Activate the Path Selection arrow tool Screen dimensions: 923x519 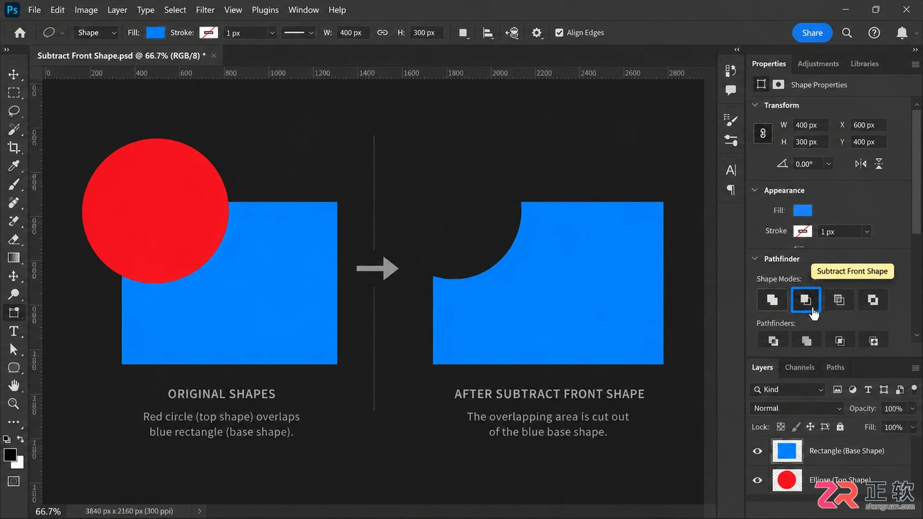[13, 350]
